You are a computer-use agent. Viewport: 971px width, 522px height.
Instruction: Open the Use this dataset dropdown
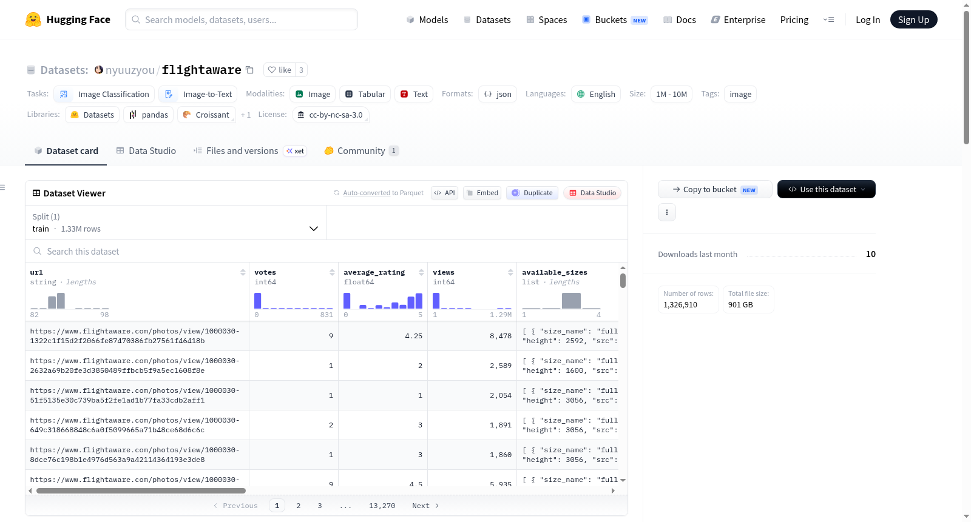click(826, 189)
